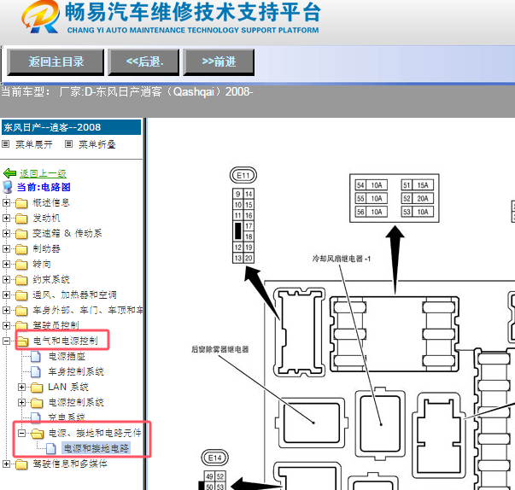Select the 制动器 folder label
The image size is (515, 490).
point(46,248)
